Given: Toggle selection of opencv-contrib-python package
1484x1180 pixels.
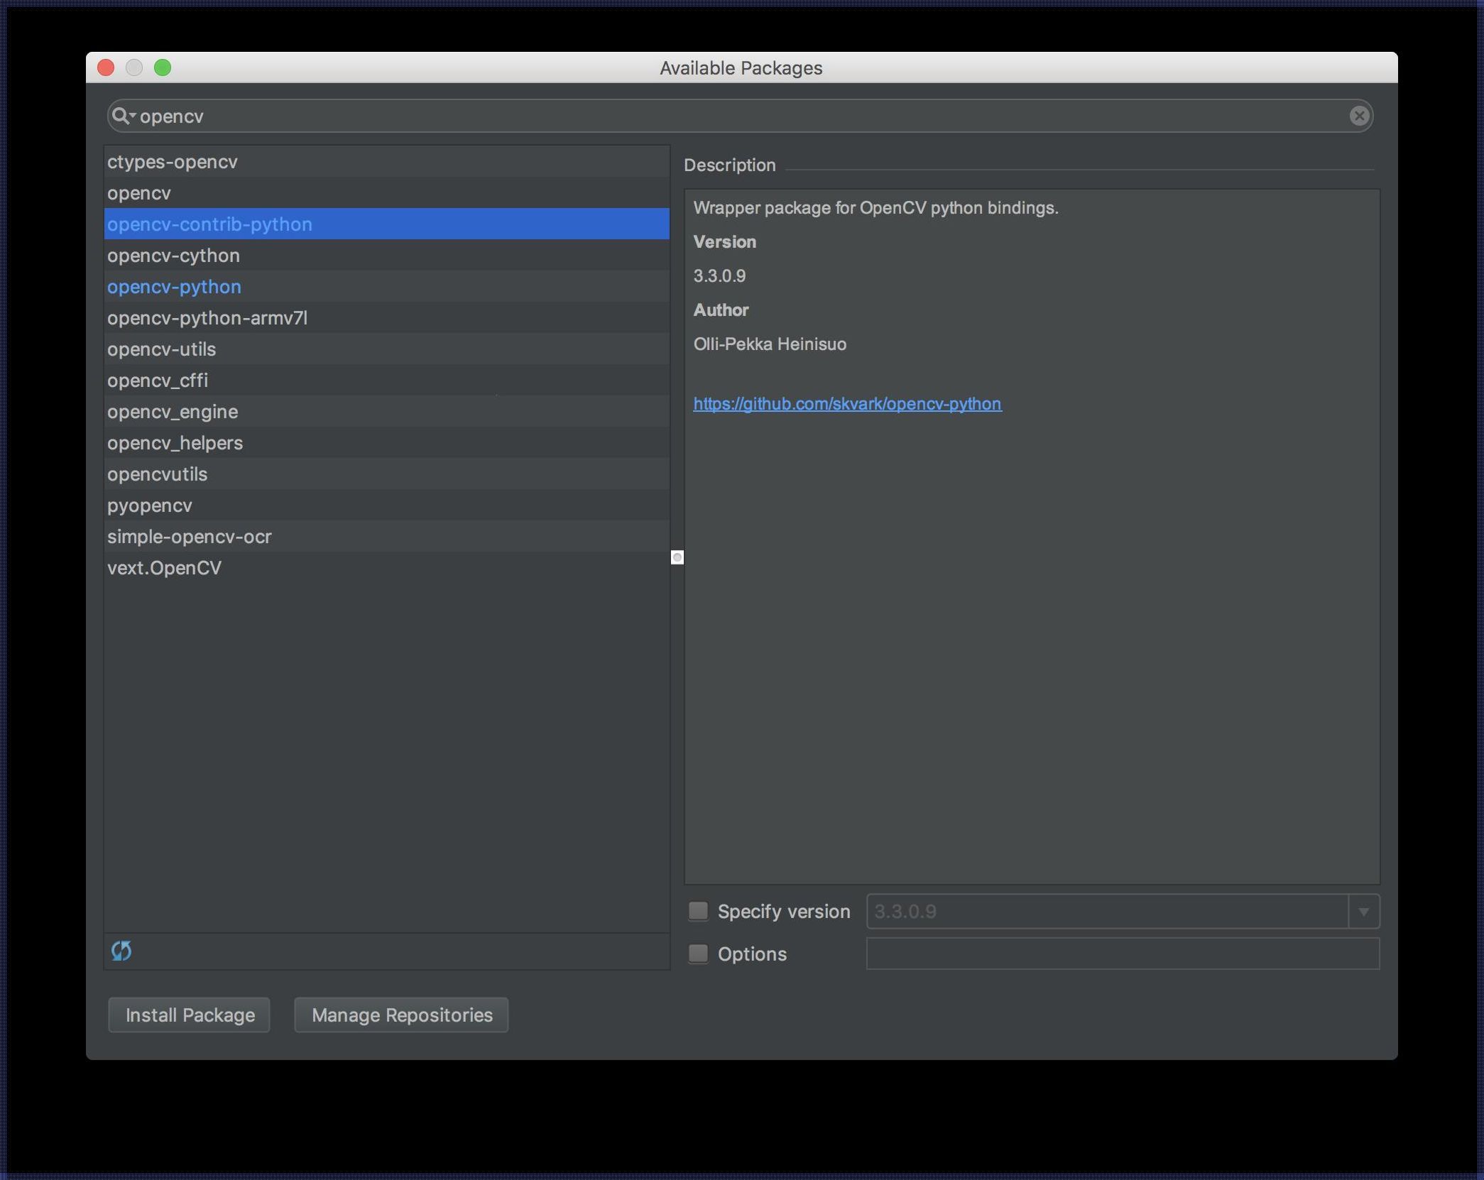Looking at the screenshot, I should 386,223.
